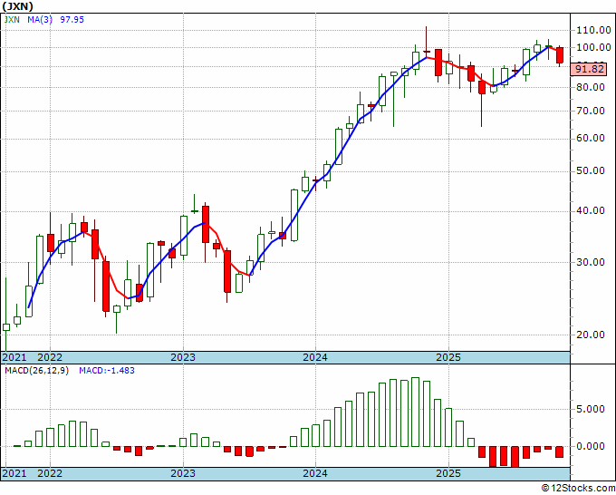Click the 2024 label on price chart axis
Screen dimensions: 616x495
[315, 357]
